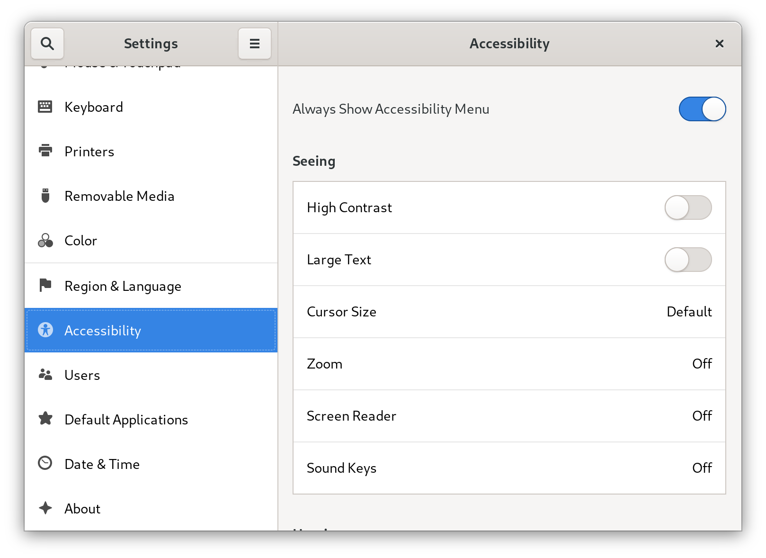
Task: Select the Default Applications star icon
Action: pos(45,419)
